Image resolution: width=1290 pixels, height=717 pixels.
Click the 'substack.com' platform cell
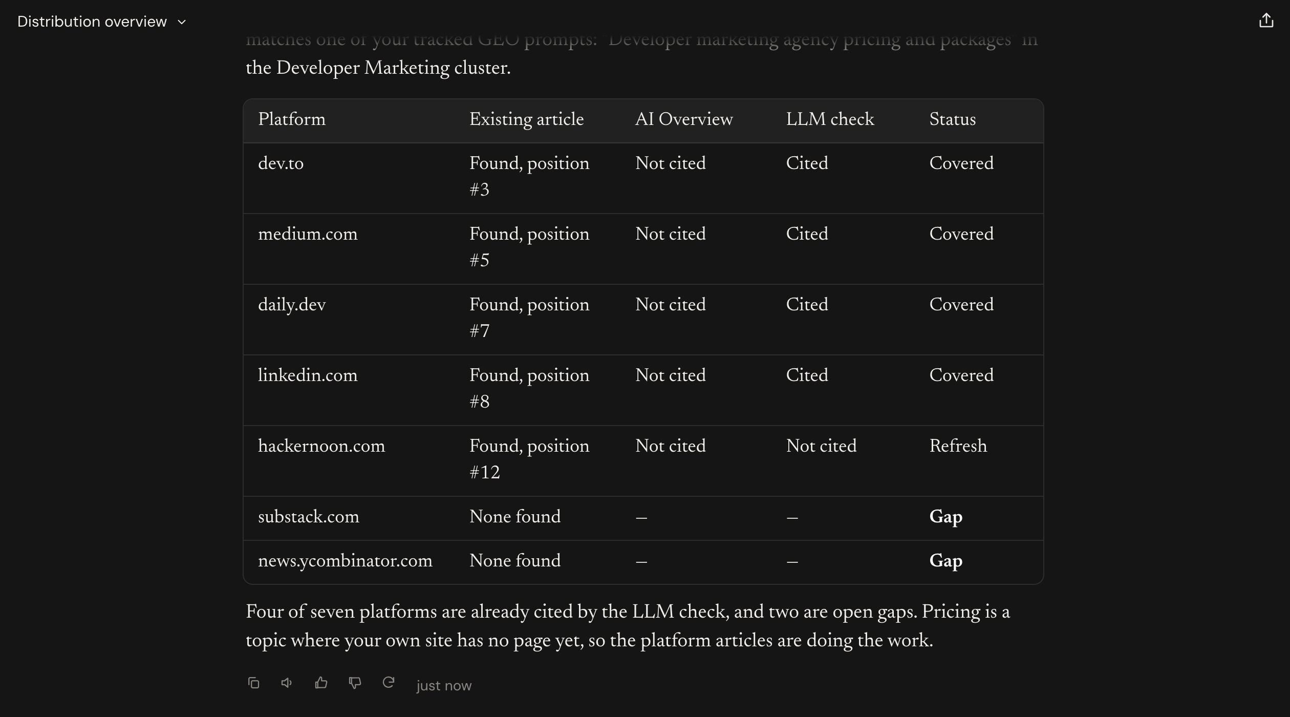click(309, 516)
